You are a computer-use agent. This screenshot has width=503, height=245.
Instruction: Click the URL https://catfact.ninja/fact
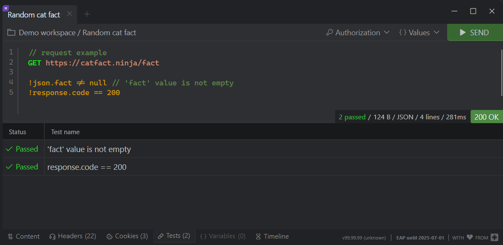coord(102,62)
